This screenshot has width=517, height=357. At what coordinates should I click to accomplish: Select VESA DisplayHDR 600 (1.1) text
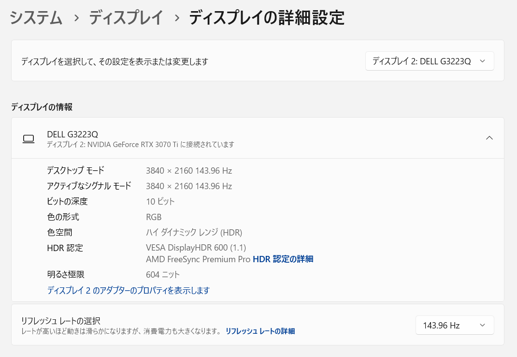coord(196,248)
